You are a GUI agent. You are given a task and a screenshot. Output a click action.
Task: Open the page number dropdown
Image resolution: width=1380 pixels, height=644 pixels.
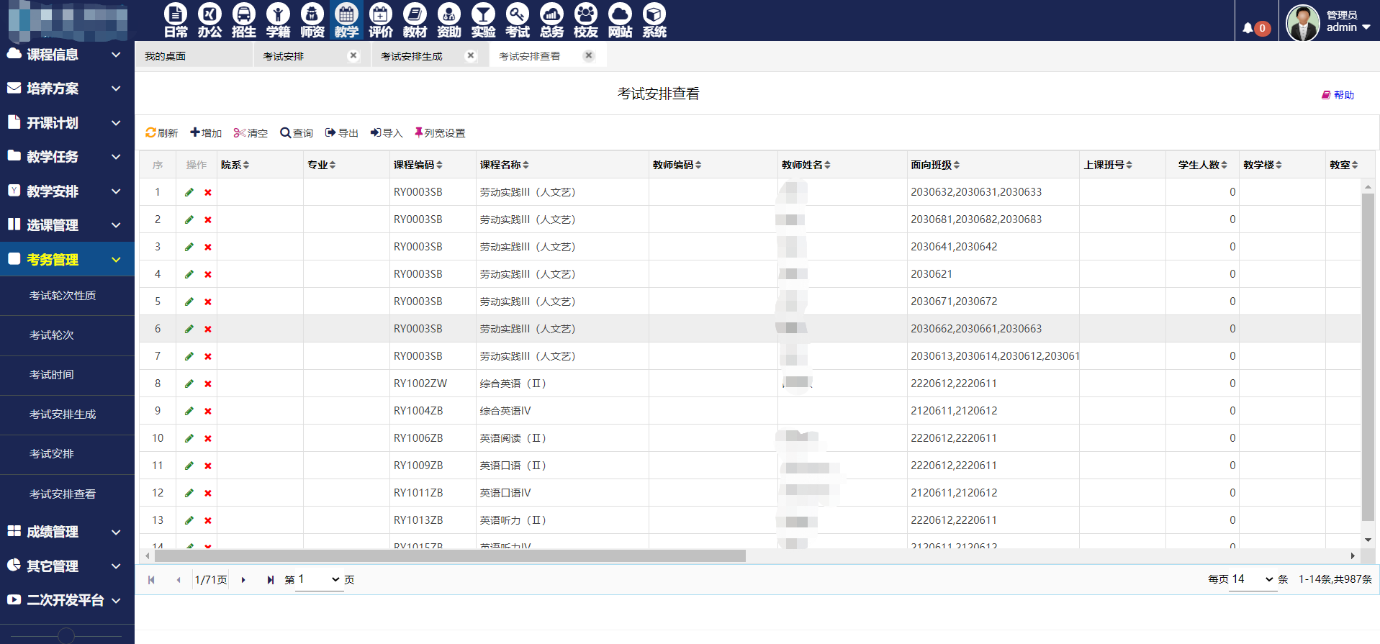coord(319,580)
